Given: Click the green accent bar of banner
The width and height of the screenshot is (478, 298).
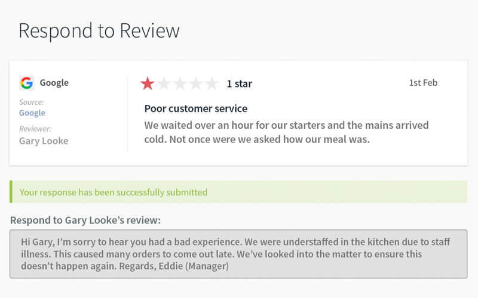Looking at the screenshot, I should [x=11, y=191].
